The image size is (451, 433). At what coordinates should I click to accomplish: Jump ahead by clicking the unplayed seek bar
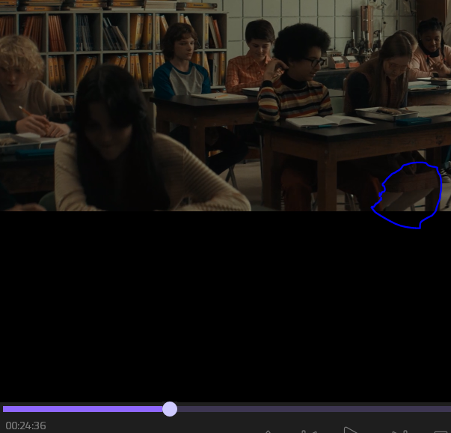(314, 408)
